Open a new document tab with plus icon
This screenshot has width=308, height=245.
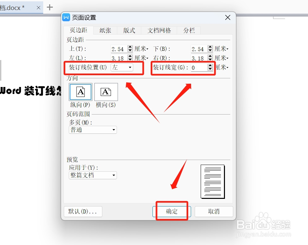pyautogui.click(x=49, y=7)
